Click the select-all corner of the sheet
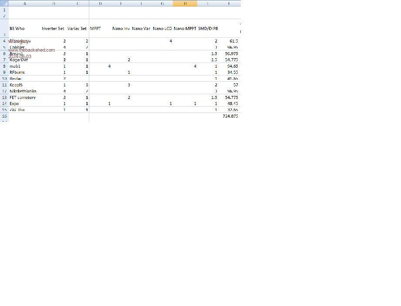The width and height of the screenshot is (401, 306). [x=4, y=3]
